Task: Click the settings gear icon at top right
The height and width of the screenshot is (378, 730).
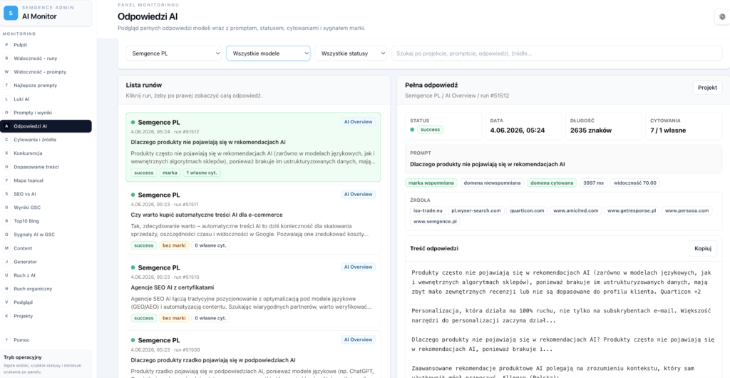Action: point(722,16)
